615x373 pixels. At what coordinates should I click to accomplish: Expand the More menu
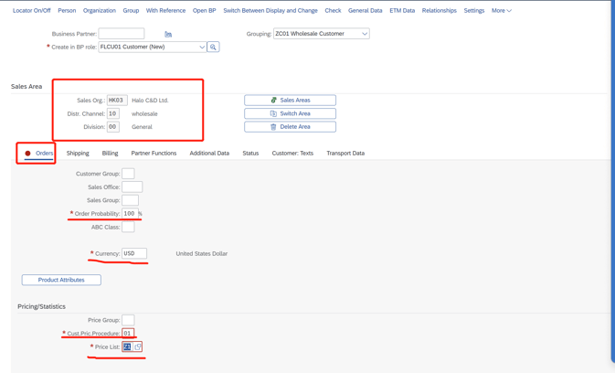pos(501,11)
